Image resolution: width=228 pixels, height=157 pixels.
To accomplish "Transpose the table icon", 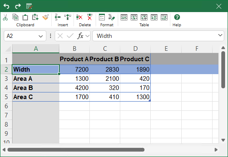I will 144,17.
